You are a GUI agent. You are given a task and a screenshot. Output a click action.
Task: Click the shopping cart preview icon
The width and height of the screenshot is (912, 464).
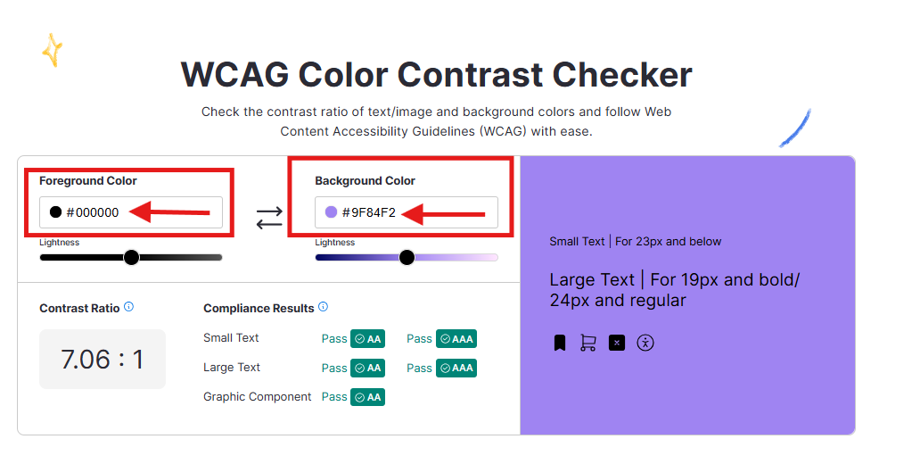587,343
